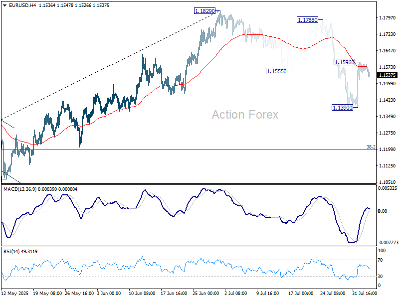
Task: Click the 1.13900 low price label
Action: coord(342,107)
